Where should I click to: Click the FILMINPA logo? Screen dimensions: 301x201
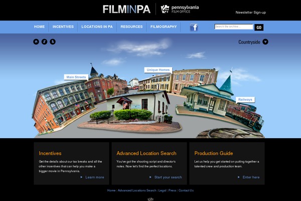point(126,9)
